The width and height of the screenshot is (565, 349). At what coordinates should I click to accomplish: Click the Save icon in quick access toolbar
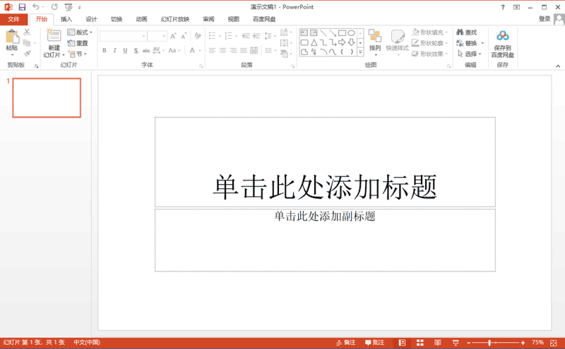point(22,7)
